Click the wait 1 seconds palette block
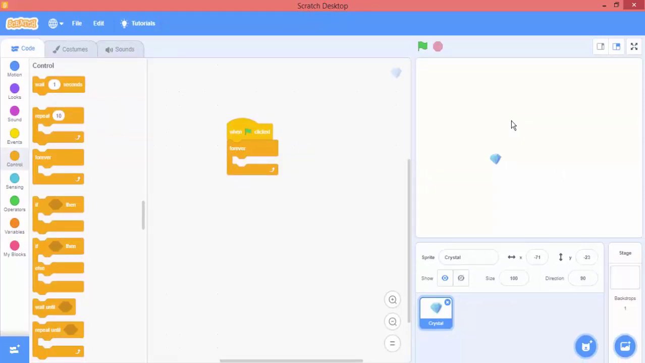 pyautogui.click(x=59, y=85)
